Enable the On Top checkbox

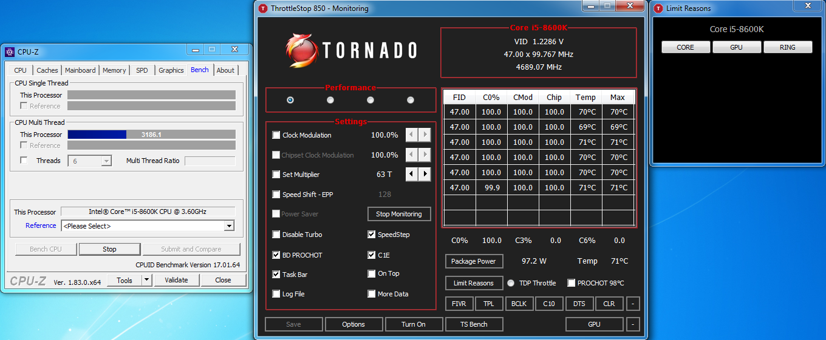pyautogui.click(x=372, y=273)
